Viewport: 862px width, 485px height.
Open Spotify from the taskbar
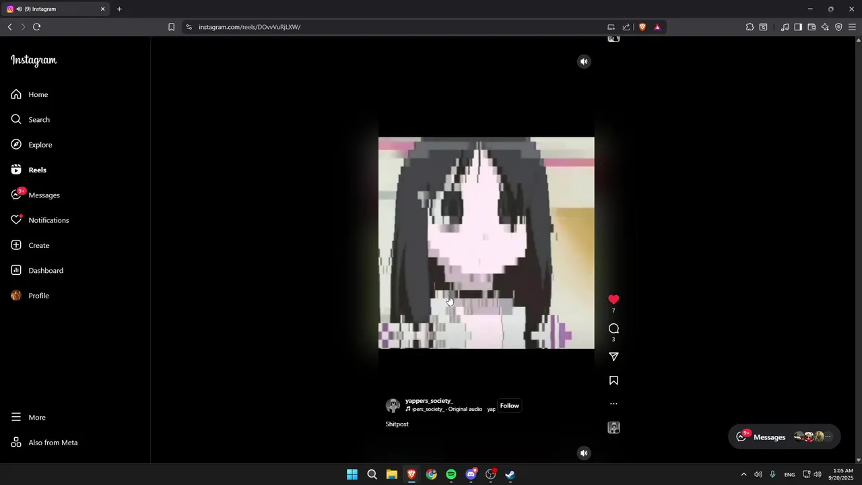tap(451, 474)
